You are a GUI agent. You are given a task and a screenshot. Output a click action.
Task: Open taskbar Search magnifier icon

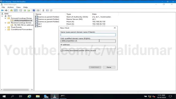(x=12, y=96)
